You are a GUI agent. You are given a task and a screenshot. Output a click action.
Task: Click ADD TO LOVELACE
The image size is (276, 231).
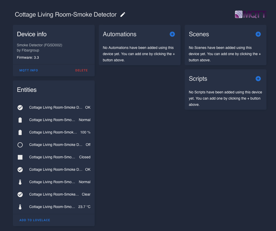click(x=35, y=220)
